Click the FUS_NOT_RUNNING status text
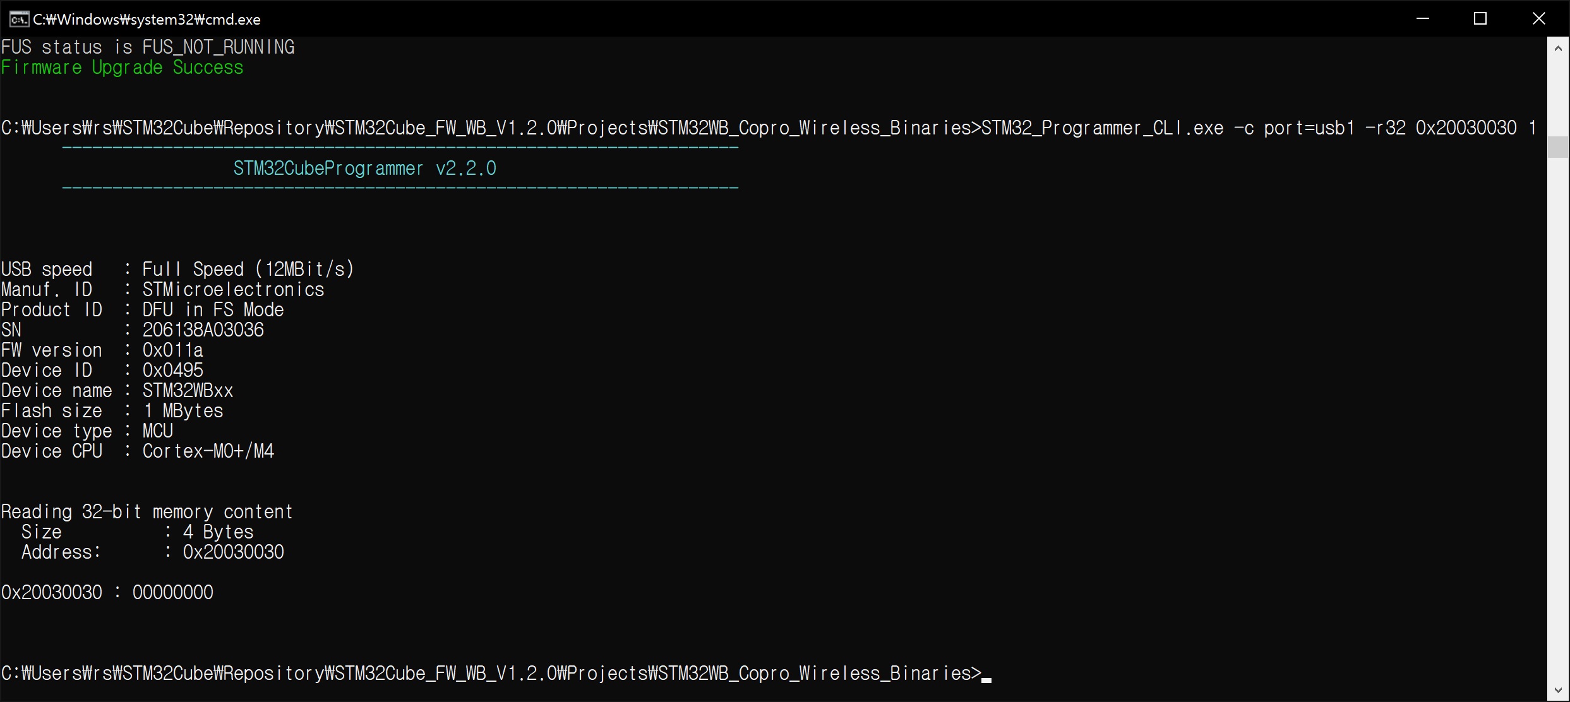Image resolution: width=1570 pixels, height=702 pixels. coord(218,47)
